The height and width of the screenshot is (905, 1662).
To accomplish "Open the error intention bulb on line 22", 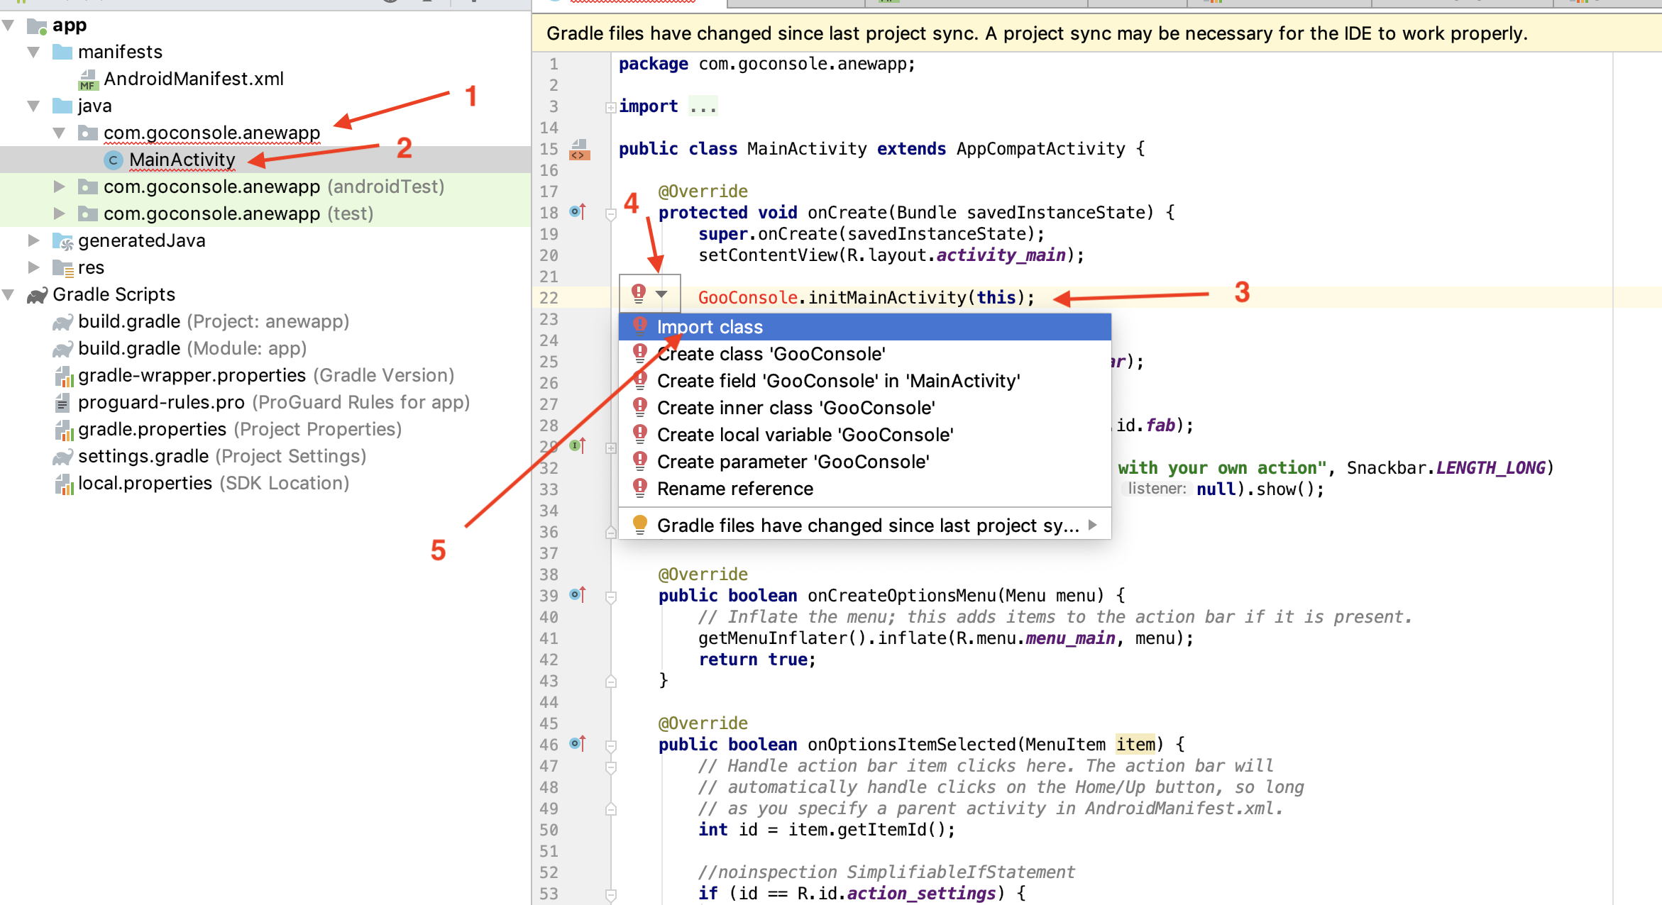I will click(639, 293).
